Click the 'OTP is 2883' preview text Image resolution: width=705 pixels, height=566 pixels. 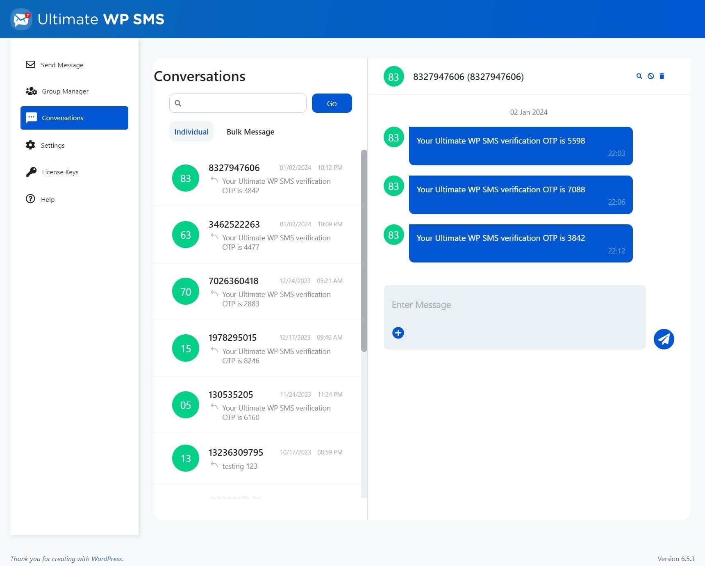[x=241, y=304]
